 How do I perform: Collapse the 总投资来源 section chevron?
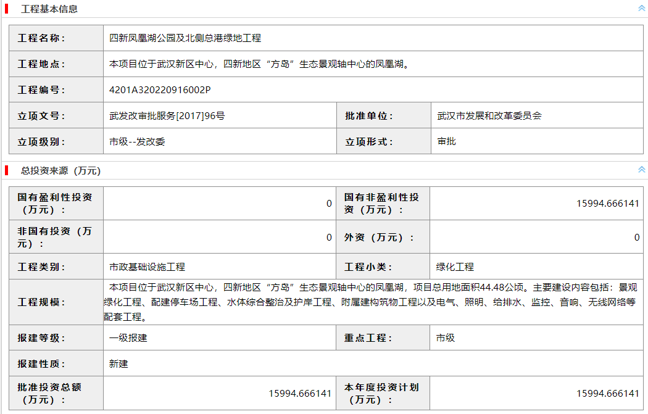click(641, 170)
